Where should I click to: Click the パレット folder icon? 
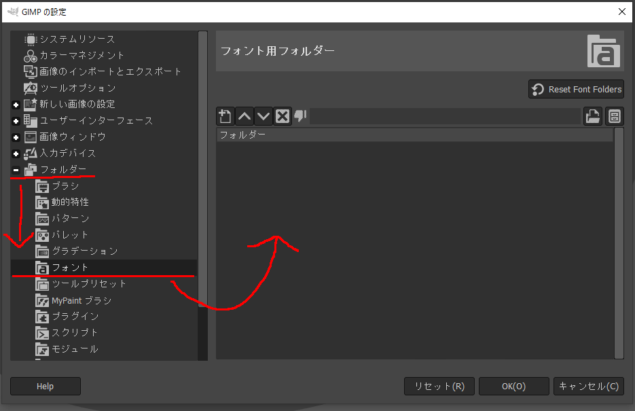click(42, 235)
